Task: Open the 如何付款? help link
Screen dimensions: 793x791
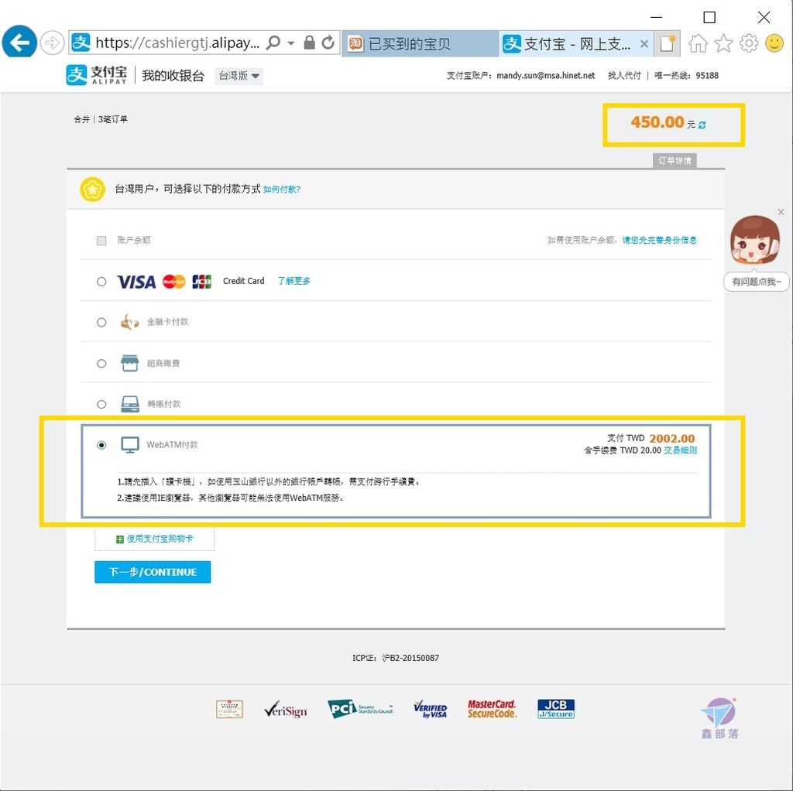Action: [x=282, y=190]
